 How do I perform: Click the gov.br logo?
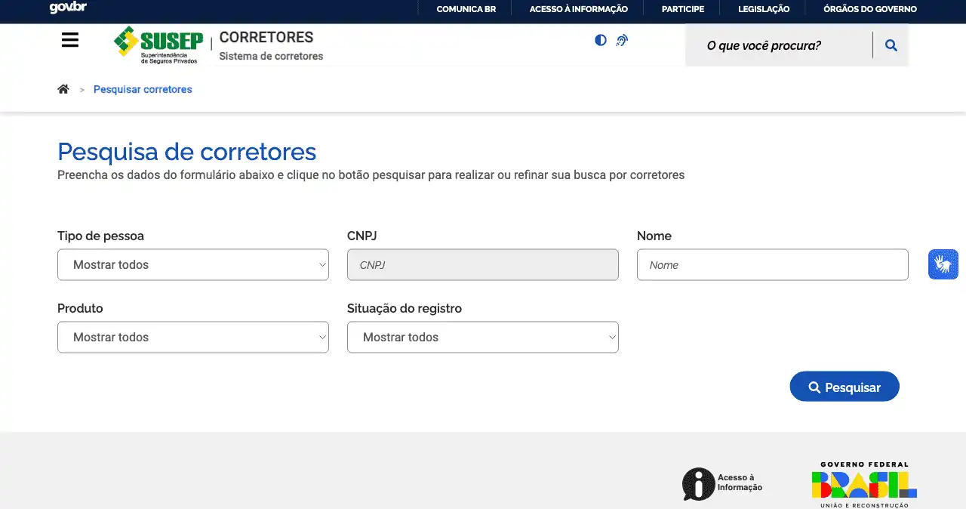pos(68,8)
